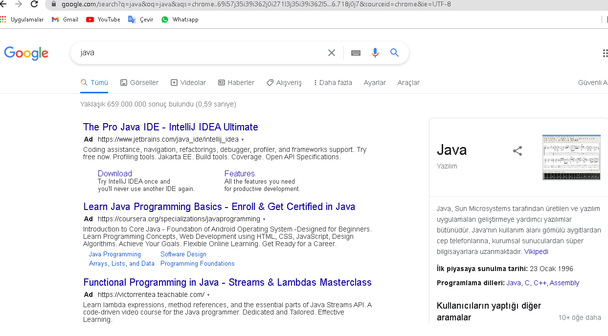Screen dimensions: 608x336
Task: Open the Çevir translate bookmark
Action: (x=141, y=20)
